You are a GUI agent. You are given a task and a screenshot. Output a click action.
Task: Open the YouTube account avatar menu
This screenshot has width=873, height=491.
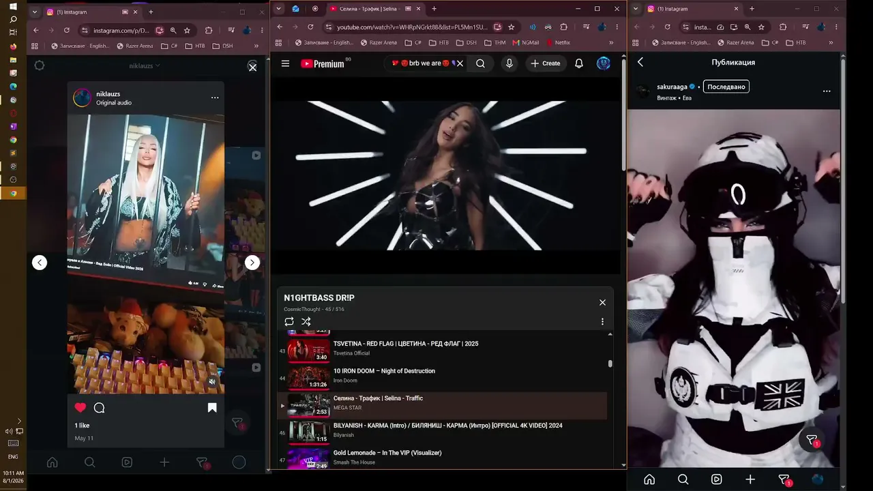click(x=604, y=63)
